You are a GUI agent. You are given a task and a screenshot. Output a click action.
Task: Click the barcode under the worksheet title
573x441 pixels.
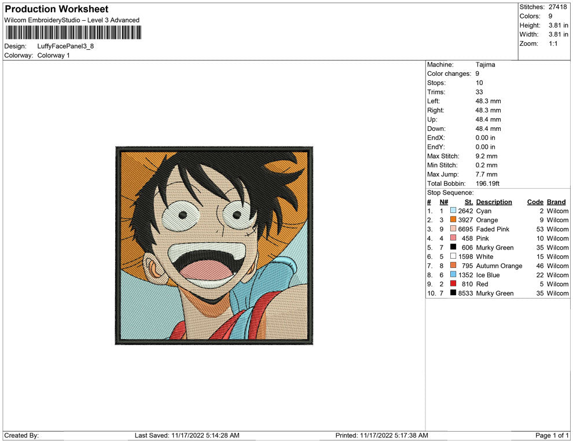pos(73,32)
